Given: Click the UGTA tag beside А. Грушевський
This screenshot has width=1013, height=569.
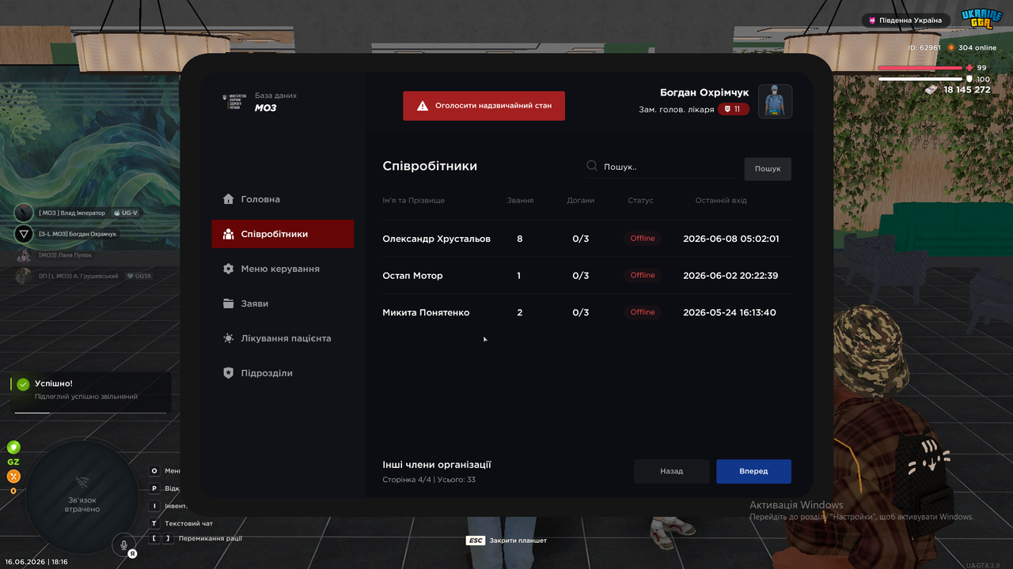Looking at the screenshot, I should click(138, 276).
